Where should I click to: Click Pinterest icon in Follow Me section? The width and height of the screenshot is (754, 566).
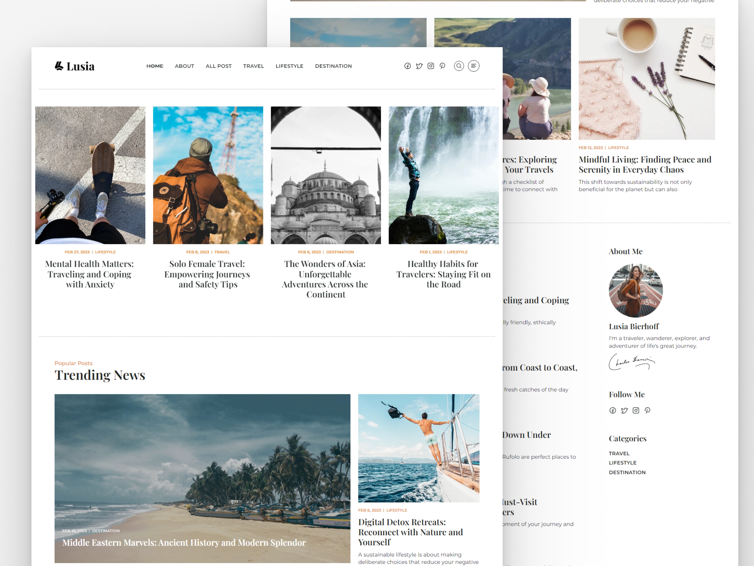(x=647, y=410)
